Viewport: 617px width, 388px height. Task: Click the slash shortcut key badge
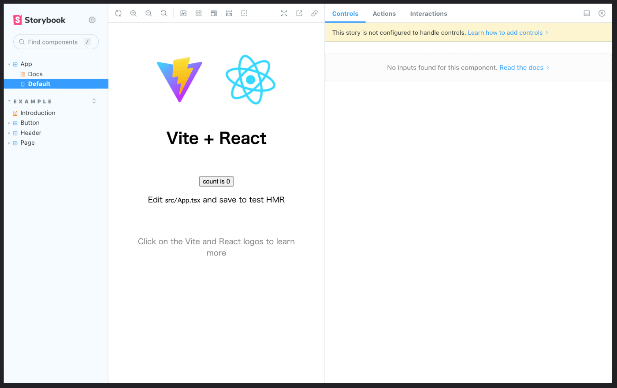(87, 42)
